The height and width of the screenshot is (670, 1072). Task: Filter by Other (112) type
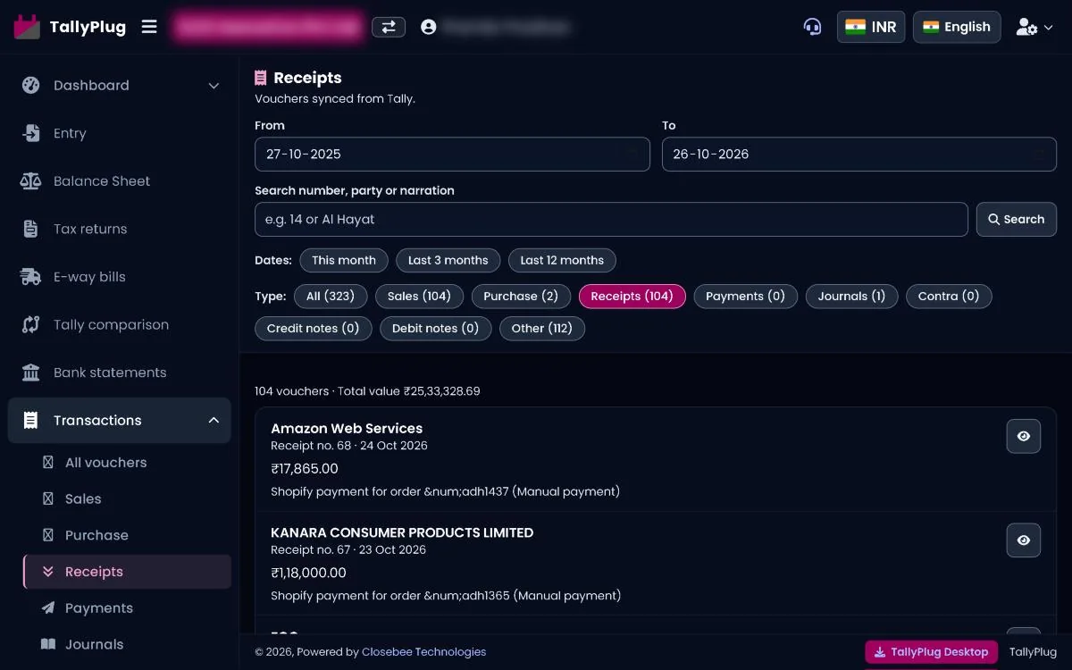pos(542,329)
